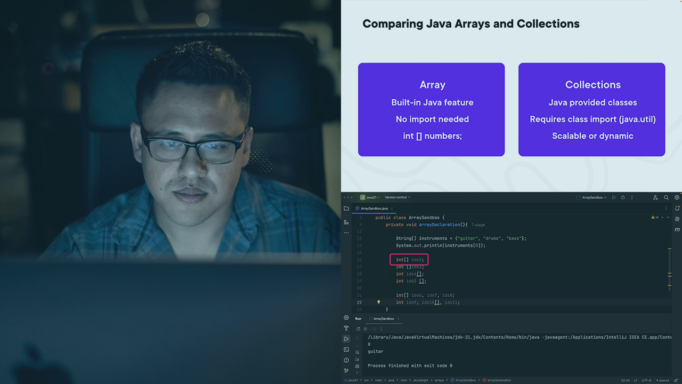Click the UTF-8 encoding in status bar
The image size is (682, 384).
click(x=647, y=380)
